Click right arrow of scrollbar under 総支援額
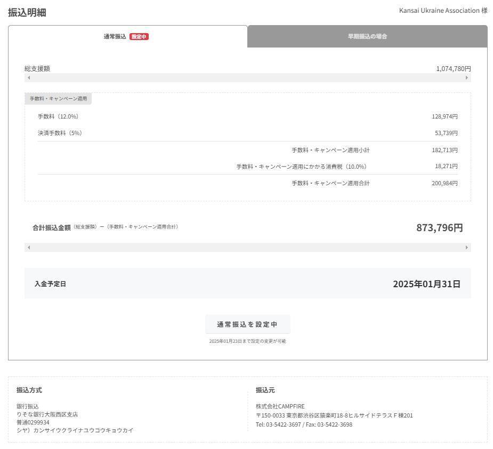 [467, 78]
